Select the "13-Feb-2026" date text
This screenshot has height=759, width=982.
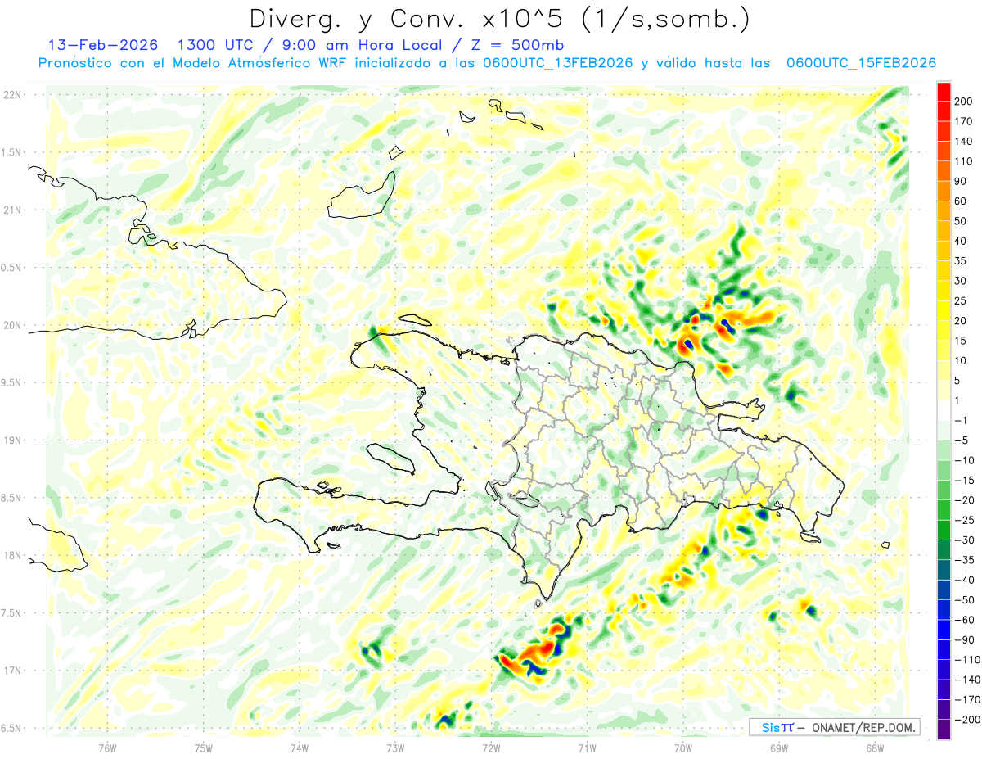(103, 45)
